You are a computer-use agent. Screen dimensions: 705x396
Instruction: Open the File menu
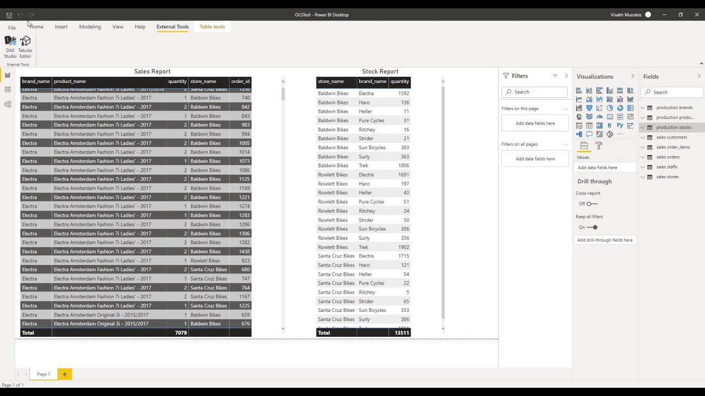point(12,28)
